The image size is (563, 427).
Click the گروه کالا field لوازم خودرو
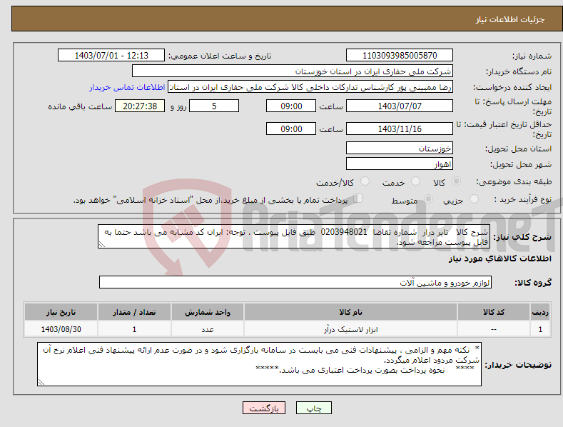click(x=295, y=282)
